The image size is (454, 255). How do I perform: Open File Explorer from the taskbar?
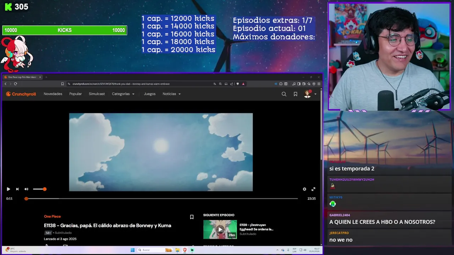point(177,250)
